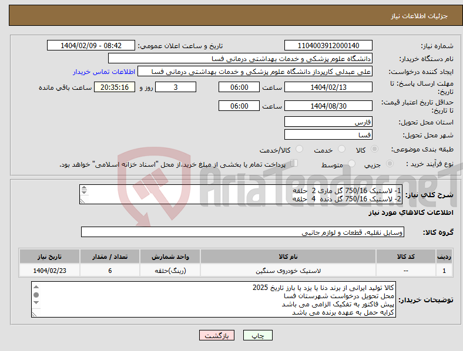This screenshot has height=351, width=463.
Task: Click the گروه کالا field
Action: coord(243,232)
